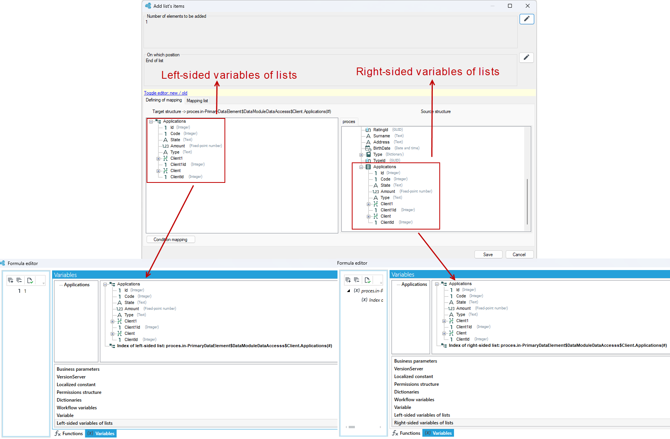Click the expand-all icon in right Formula editor toolbar

(348, 280)
